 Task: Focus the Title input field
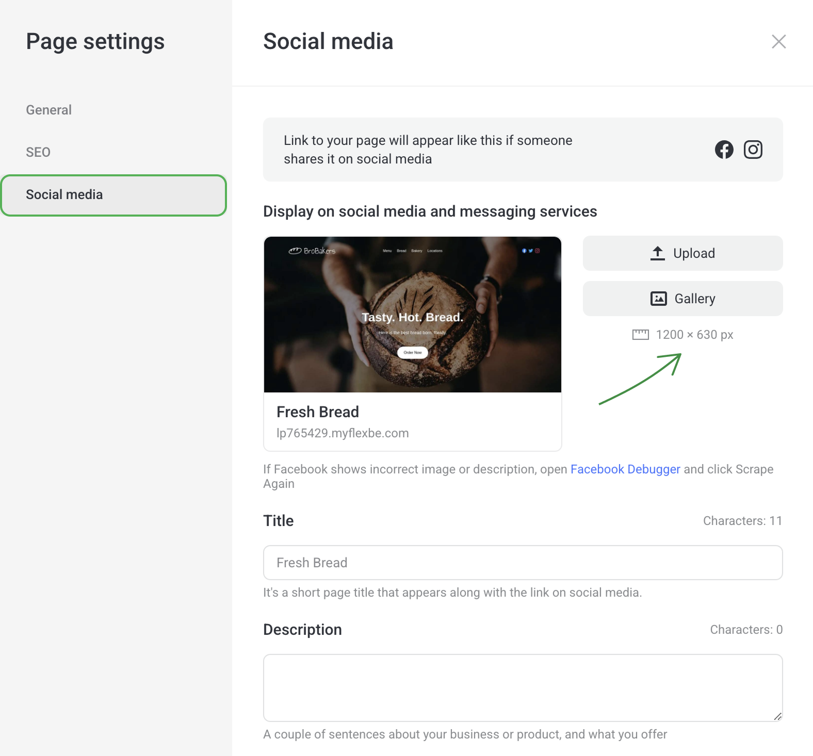522,563
